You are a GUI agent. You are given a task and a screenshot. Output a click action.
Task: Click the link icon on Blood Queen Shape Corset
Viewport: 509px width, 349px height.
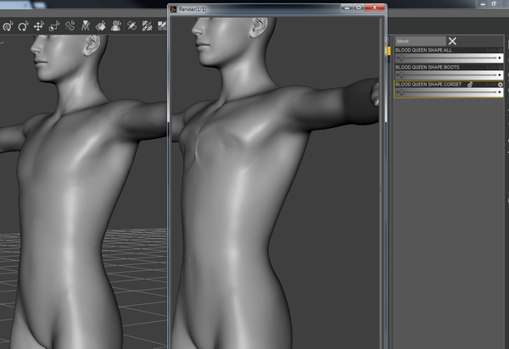tap(470, 85)
